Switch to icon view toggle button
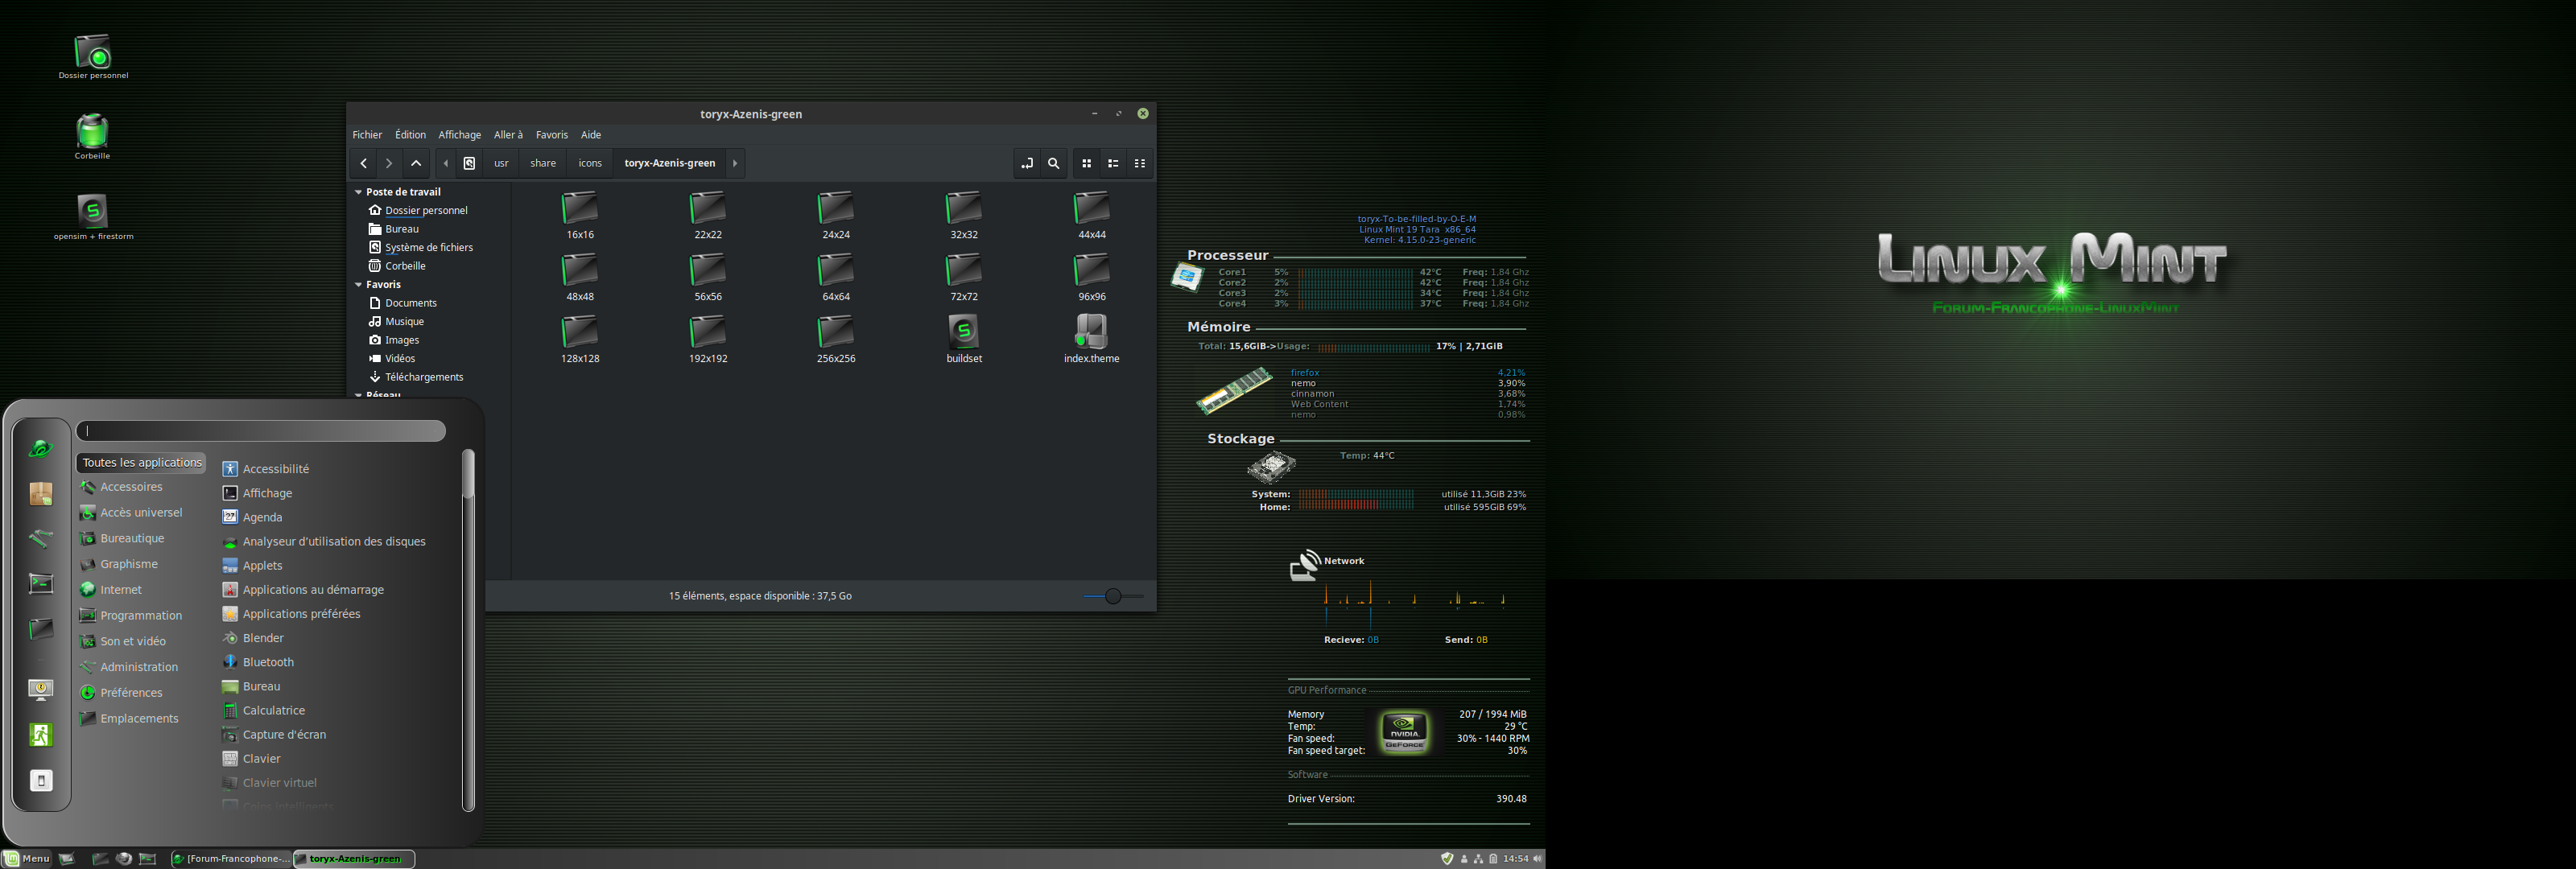 click(x=1086, y=163)
